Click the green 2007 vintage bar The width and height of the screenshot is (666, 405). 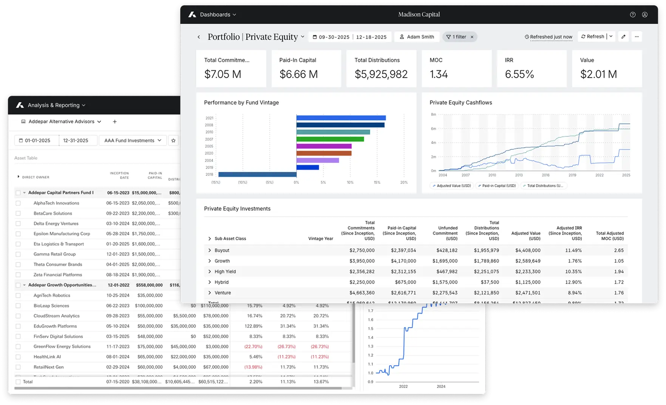point(330,139)
